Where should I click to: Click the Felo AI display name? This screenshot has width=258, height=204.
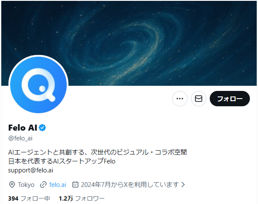coord(23,128)
